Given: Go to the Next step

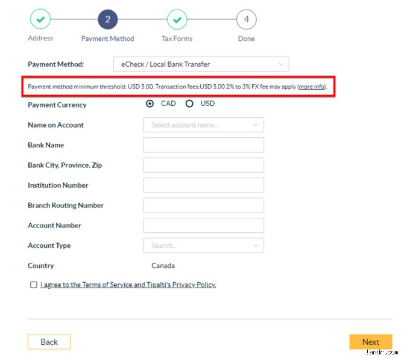Looking at the screenshot, I should (371, 342).
